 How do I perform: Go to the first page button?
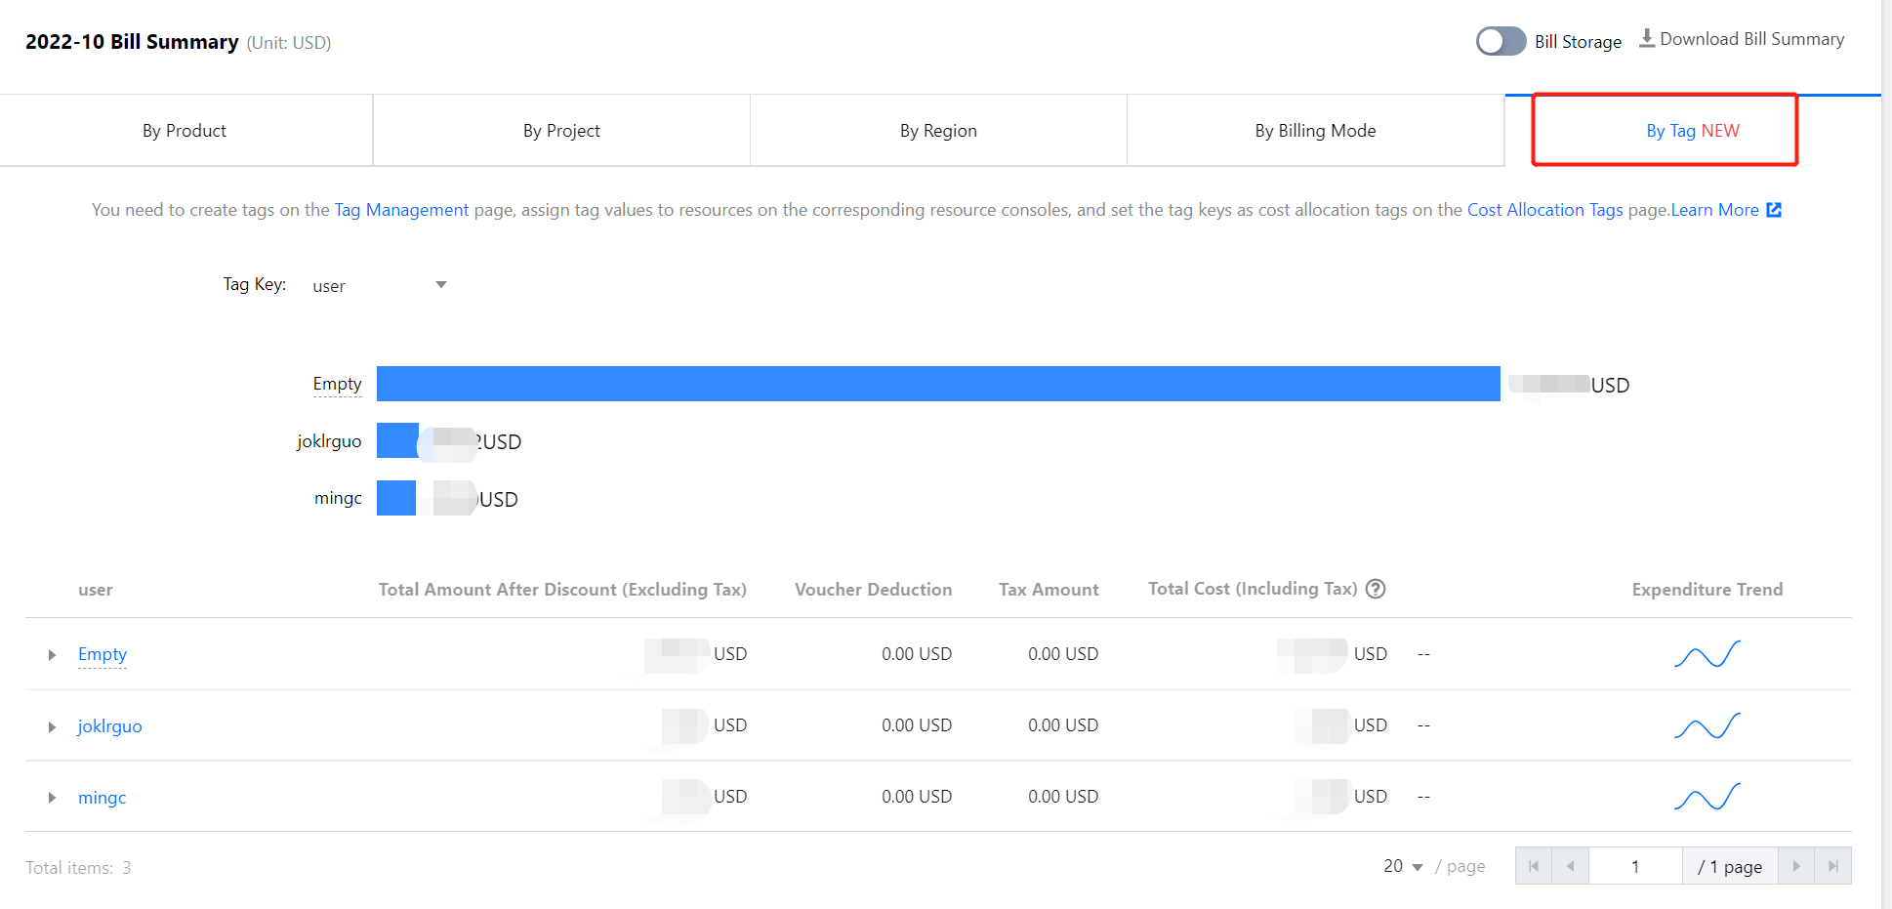click(1534, 866)
